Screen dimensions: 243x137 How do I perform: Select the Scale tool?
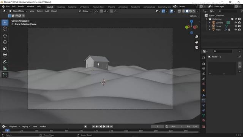click(x=5, y=48)
